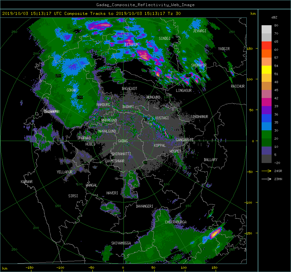Click the Gadag_Composite_Reflectivity_Web_Image title
The width and height of the screenshot is (291, 272).
pos(145,5)
